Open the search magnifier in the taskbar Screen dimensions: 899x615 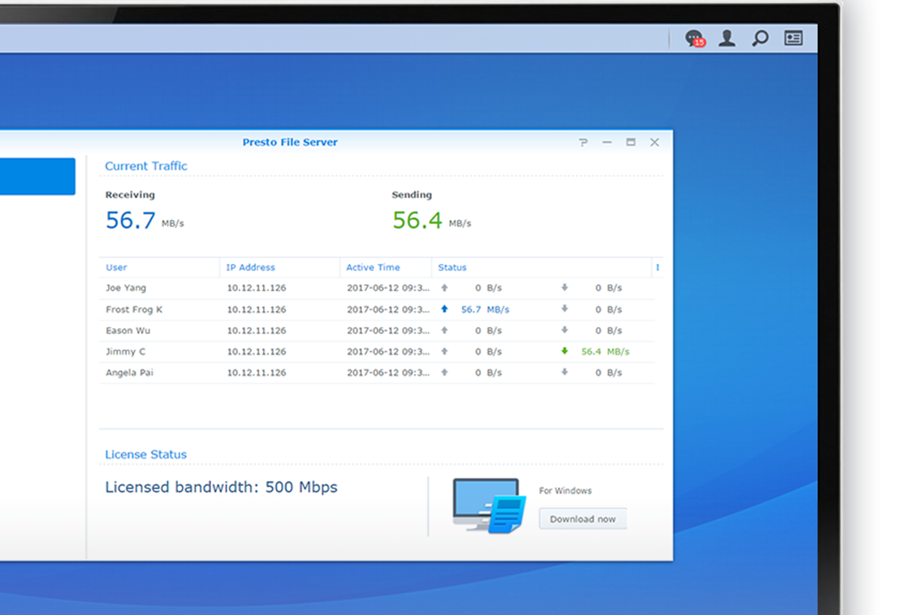click(x=760, y=38)
